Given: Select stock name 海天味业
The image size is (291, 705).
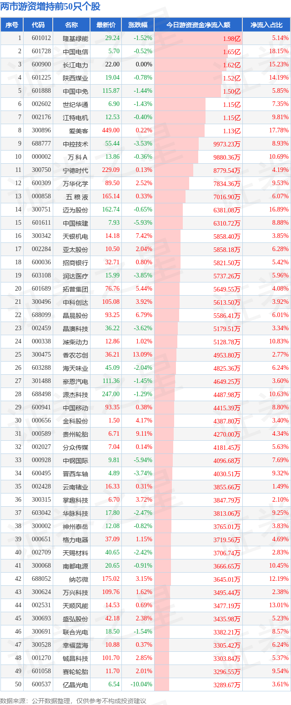Looking at the screenshot, I should [75, 368].
